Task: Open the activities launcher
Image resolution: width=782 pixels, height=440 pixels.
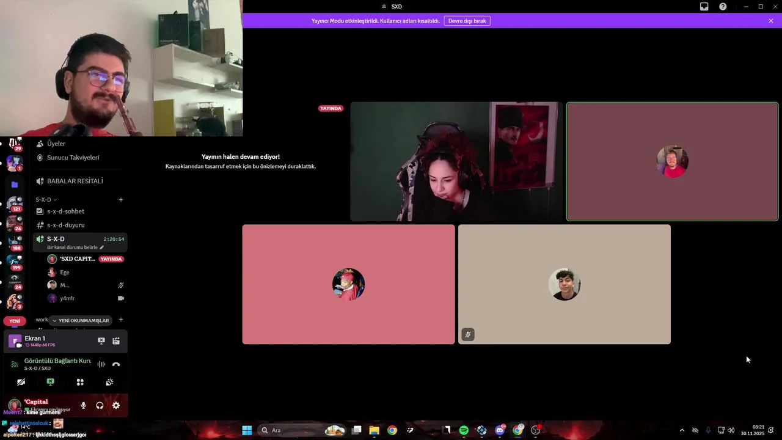Action: click(80, 382)
